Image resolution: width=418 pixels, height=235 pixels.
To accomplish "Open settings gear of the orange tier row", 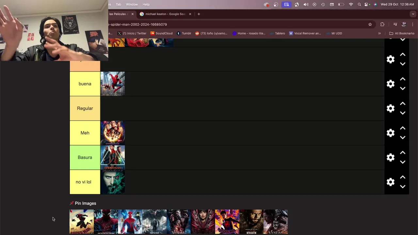I will tap(391, 59).
